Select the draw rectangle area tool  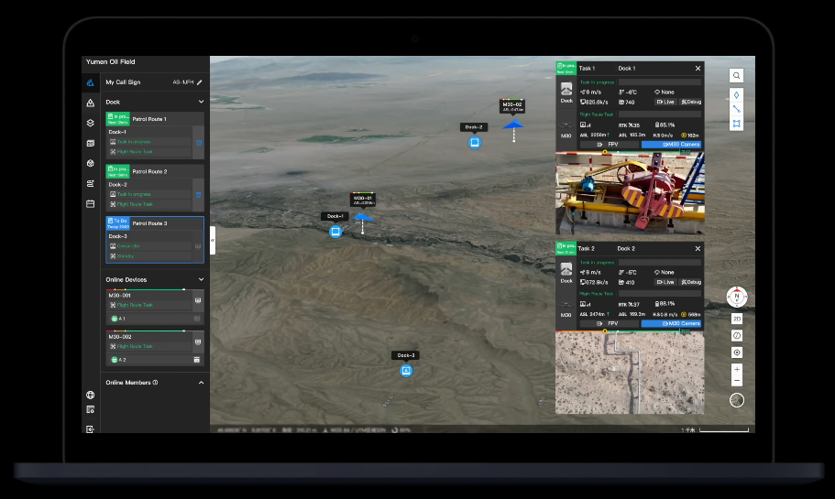[737, 125]
